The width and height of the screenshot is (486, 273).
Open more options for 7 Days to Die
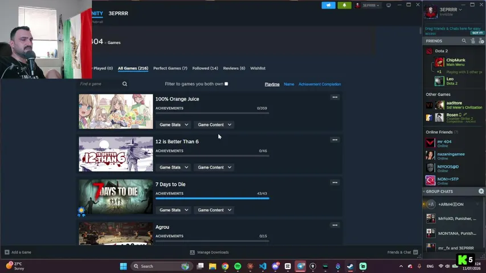tap(335, 183)
